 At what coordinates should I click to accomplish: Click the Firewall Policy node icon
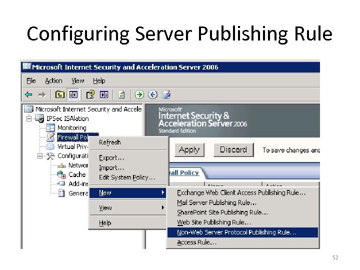(x=50, y=137)
